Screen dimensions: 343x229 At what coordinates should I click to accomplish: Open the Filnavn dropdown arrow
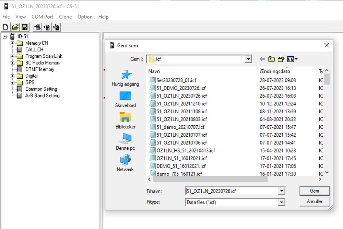[282, 191]
